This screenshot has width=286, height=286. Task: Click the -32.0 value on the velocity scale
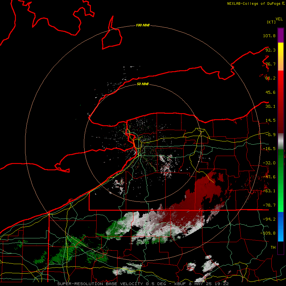[x=269, y=163]
